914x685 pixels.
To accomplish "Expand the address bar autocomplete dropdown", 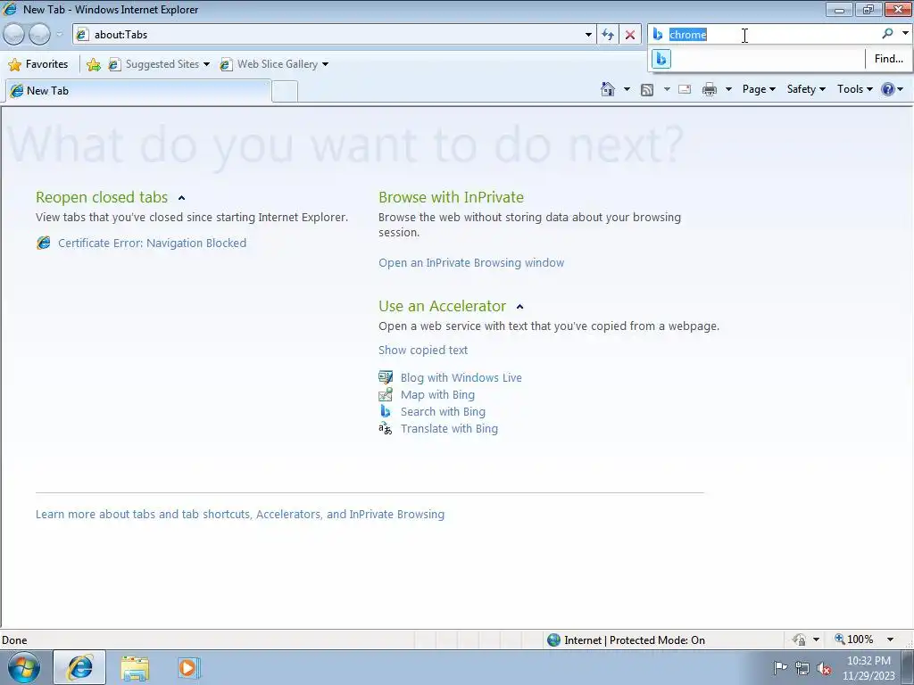I will tap(588, 35).
